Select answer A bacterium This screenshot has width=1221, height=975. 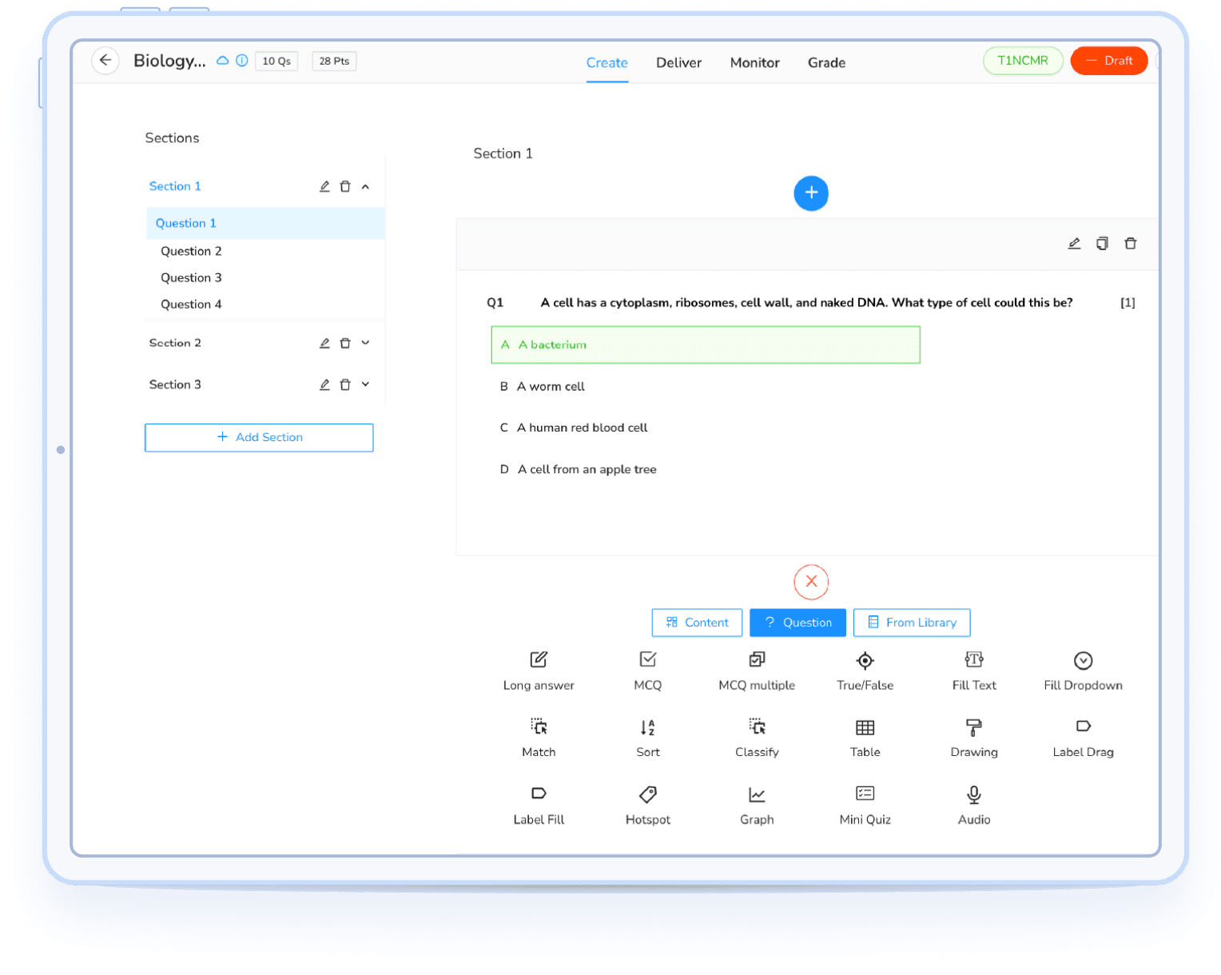point(706,344)
